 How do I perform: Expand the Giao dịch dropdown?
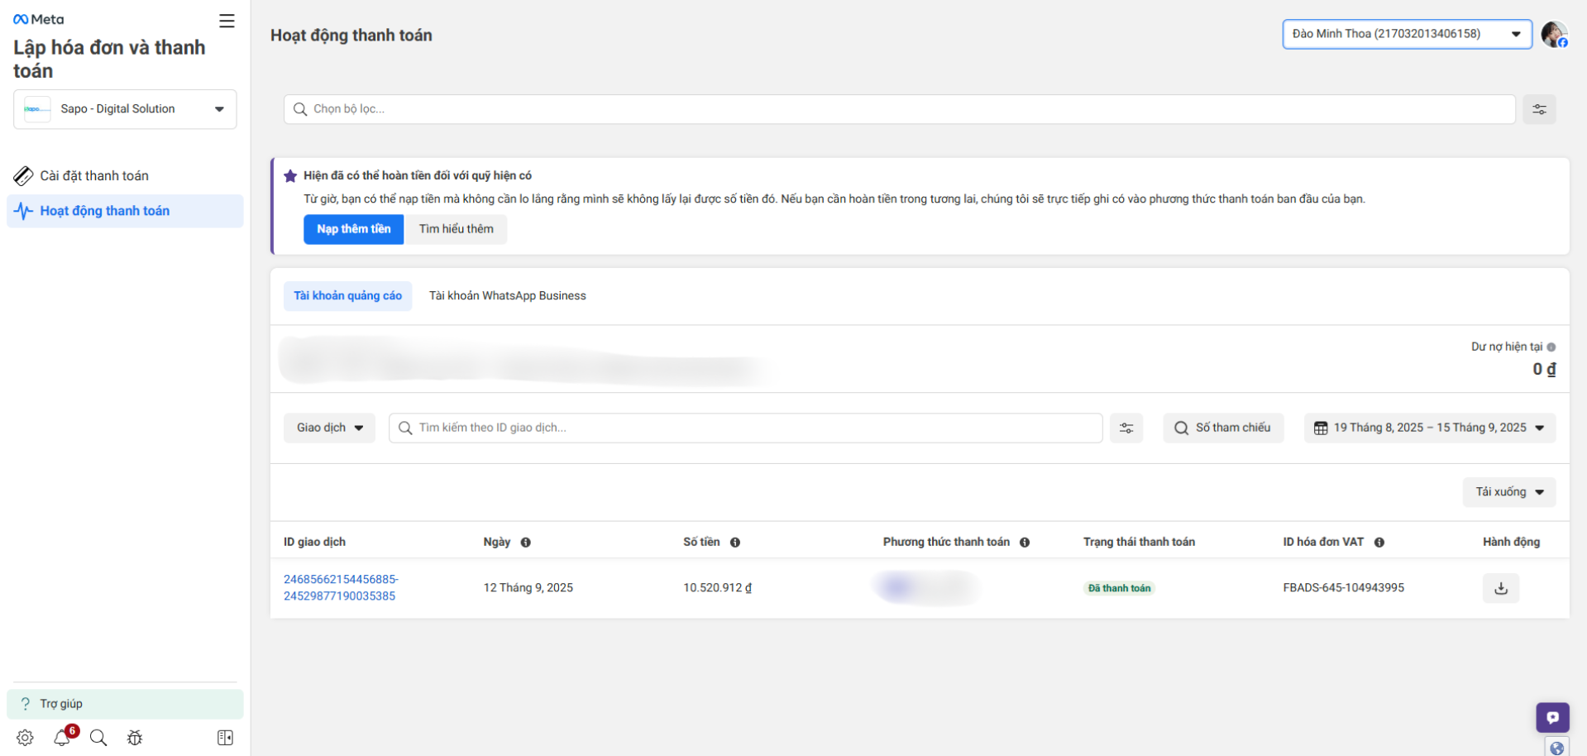pyautogui.click(x=329, y=428)
